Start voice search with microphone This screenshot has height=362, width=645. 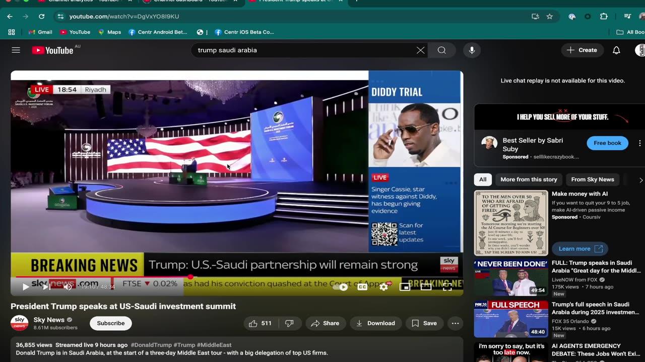472,50
